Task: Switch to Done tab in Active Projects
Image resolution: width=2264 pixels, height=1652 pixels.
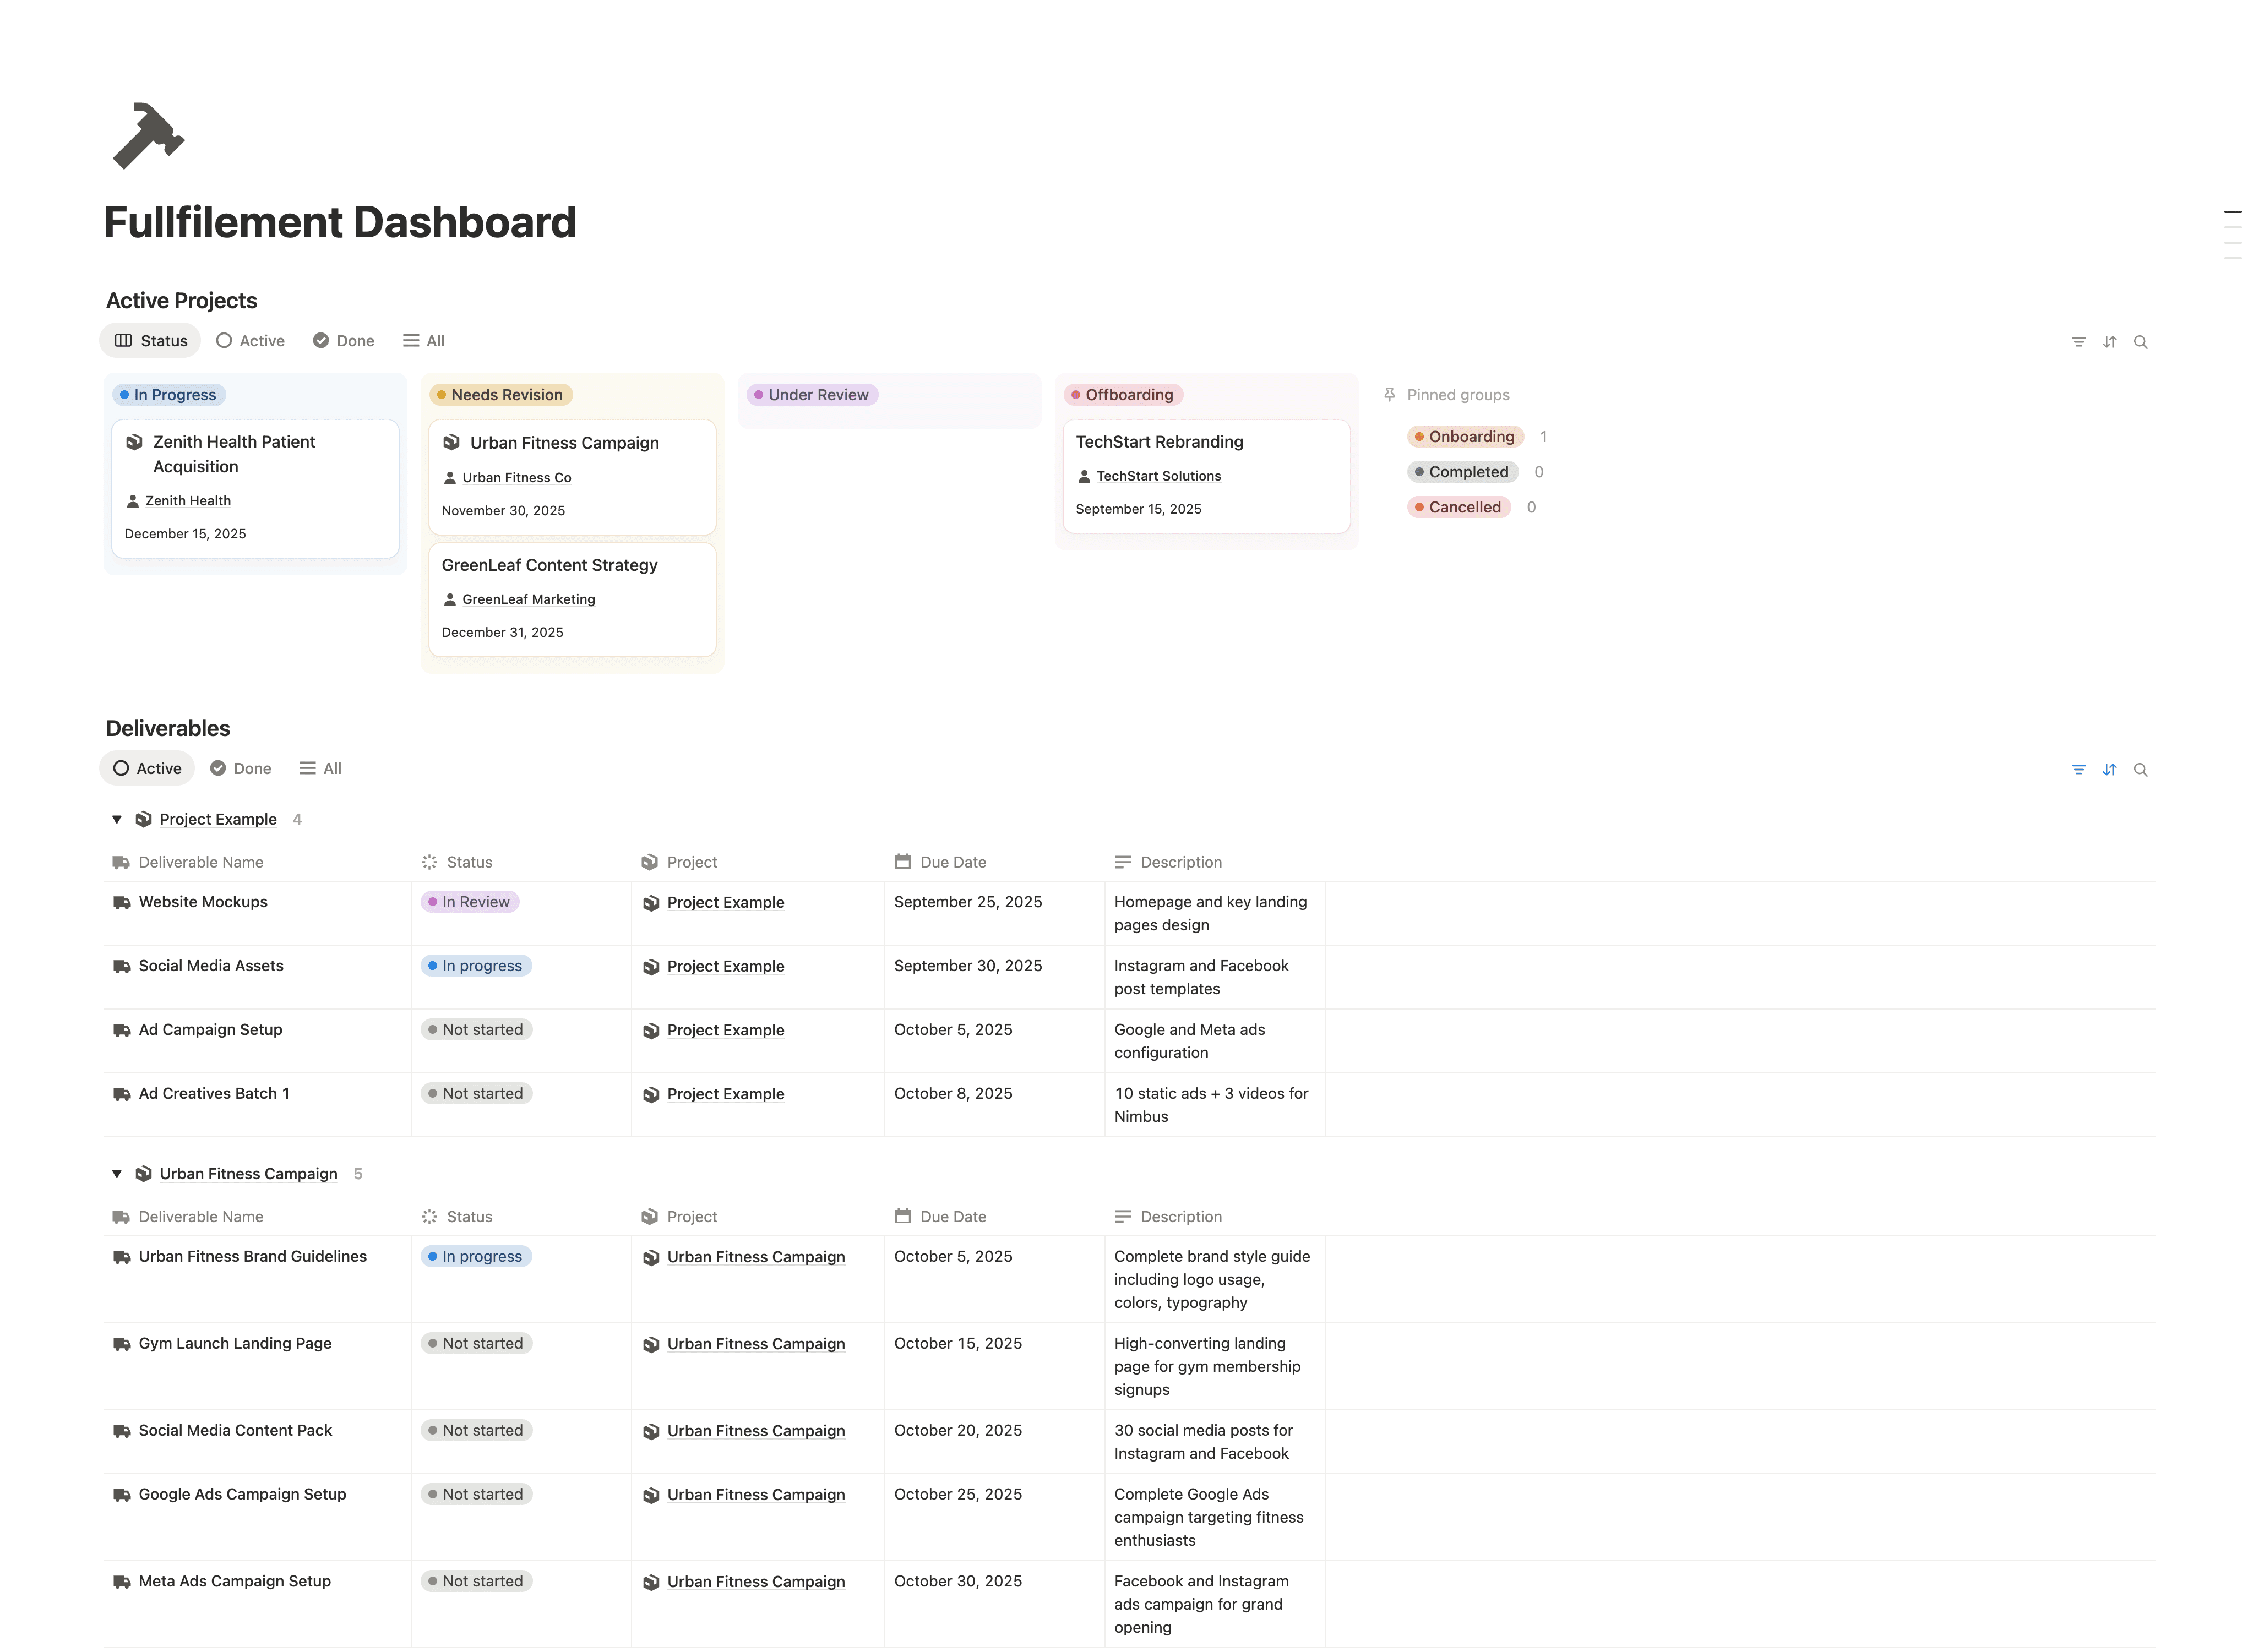Action: click(343, 341)
